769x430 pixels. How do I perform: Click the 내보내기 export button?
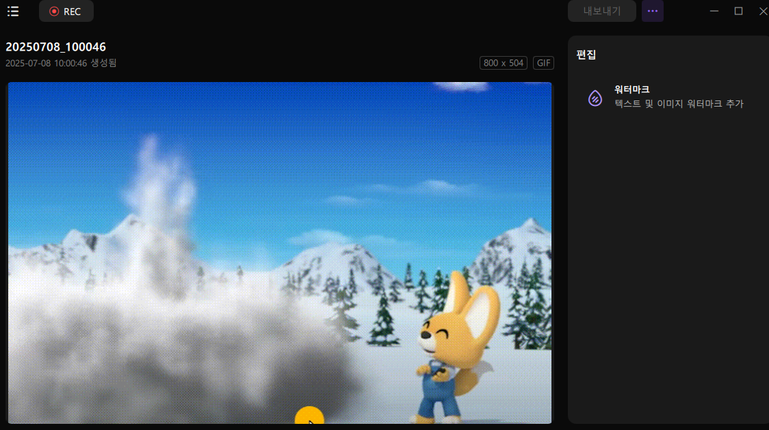point(602,11)
